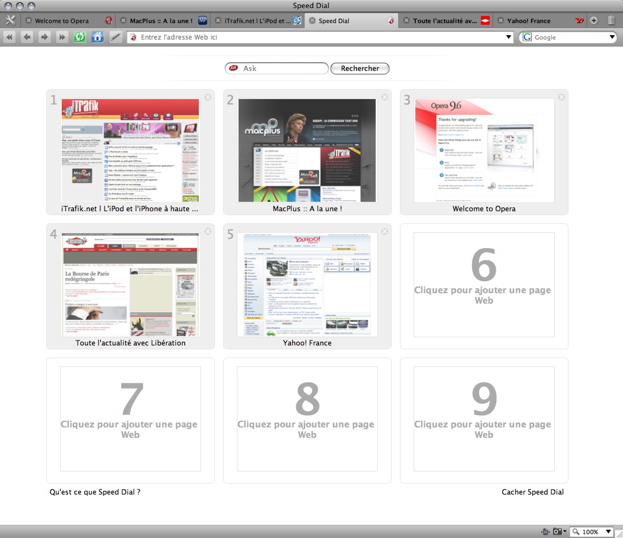
Task: Click the Wand password icon
Action: point(115,37)
